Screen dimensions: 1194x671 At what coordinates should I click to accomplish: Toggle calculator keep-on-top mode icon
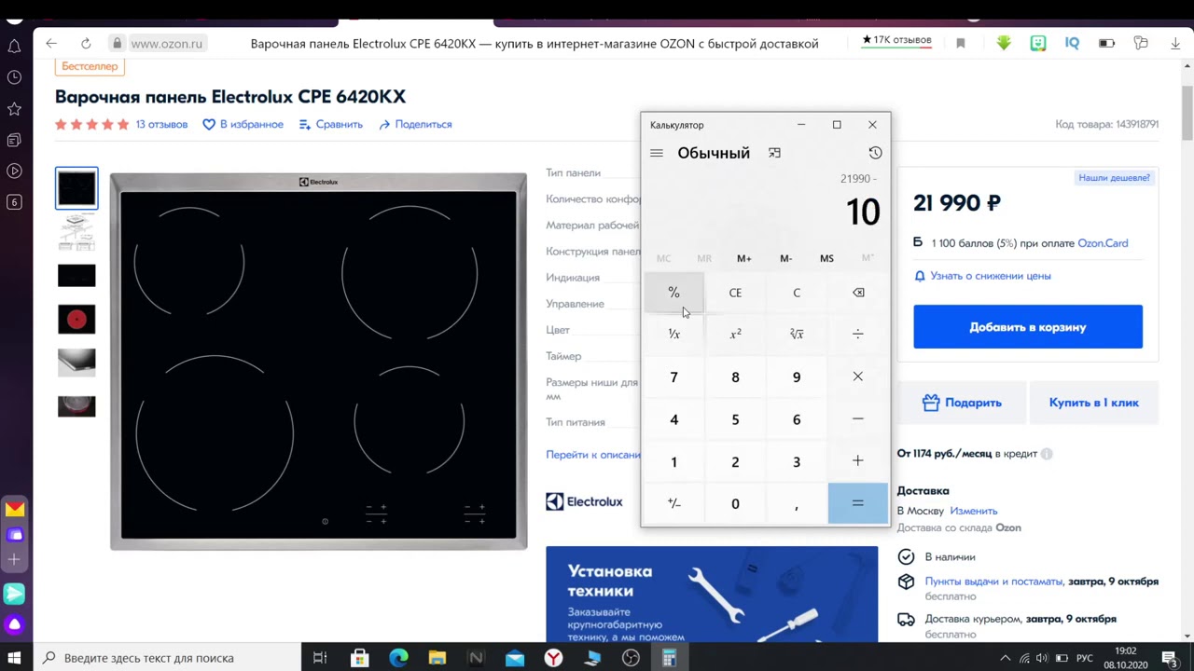tap(774, 153)
